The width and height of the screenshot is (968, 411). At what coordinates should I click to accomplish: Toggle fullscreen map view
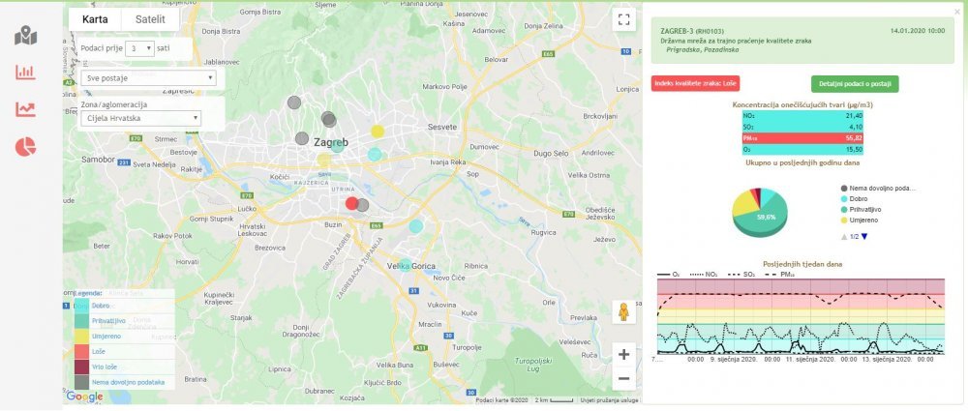[x=623, y=19]
